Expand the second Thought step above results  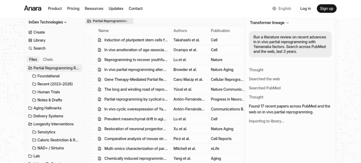tap(256, 97)
